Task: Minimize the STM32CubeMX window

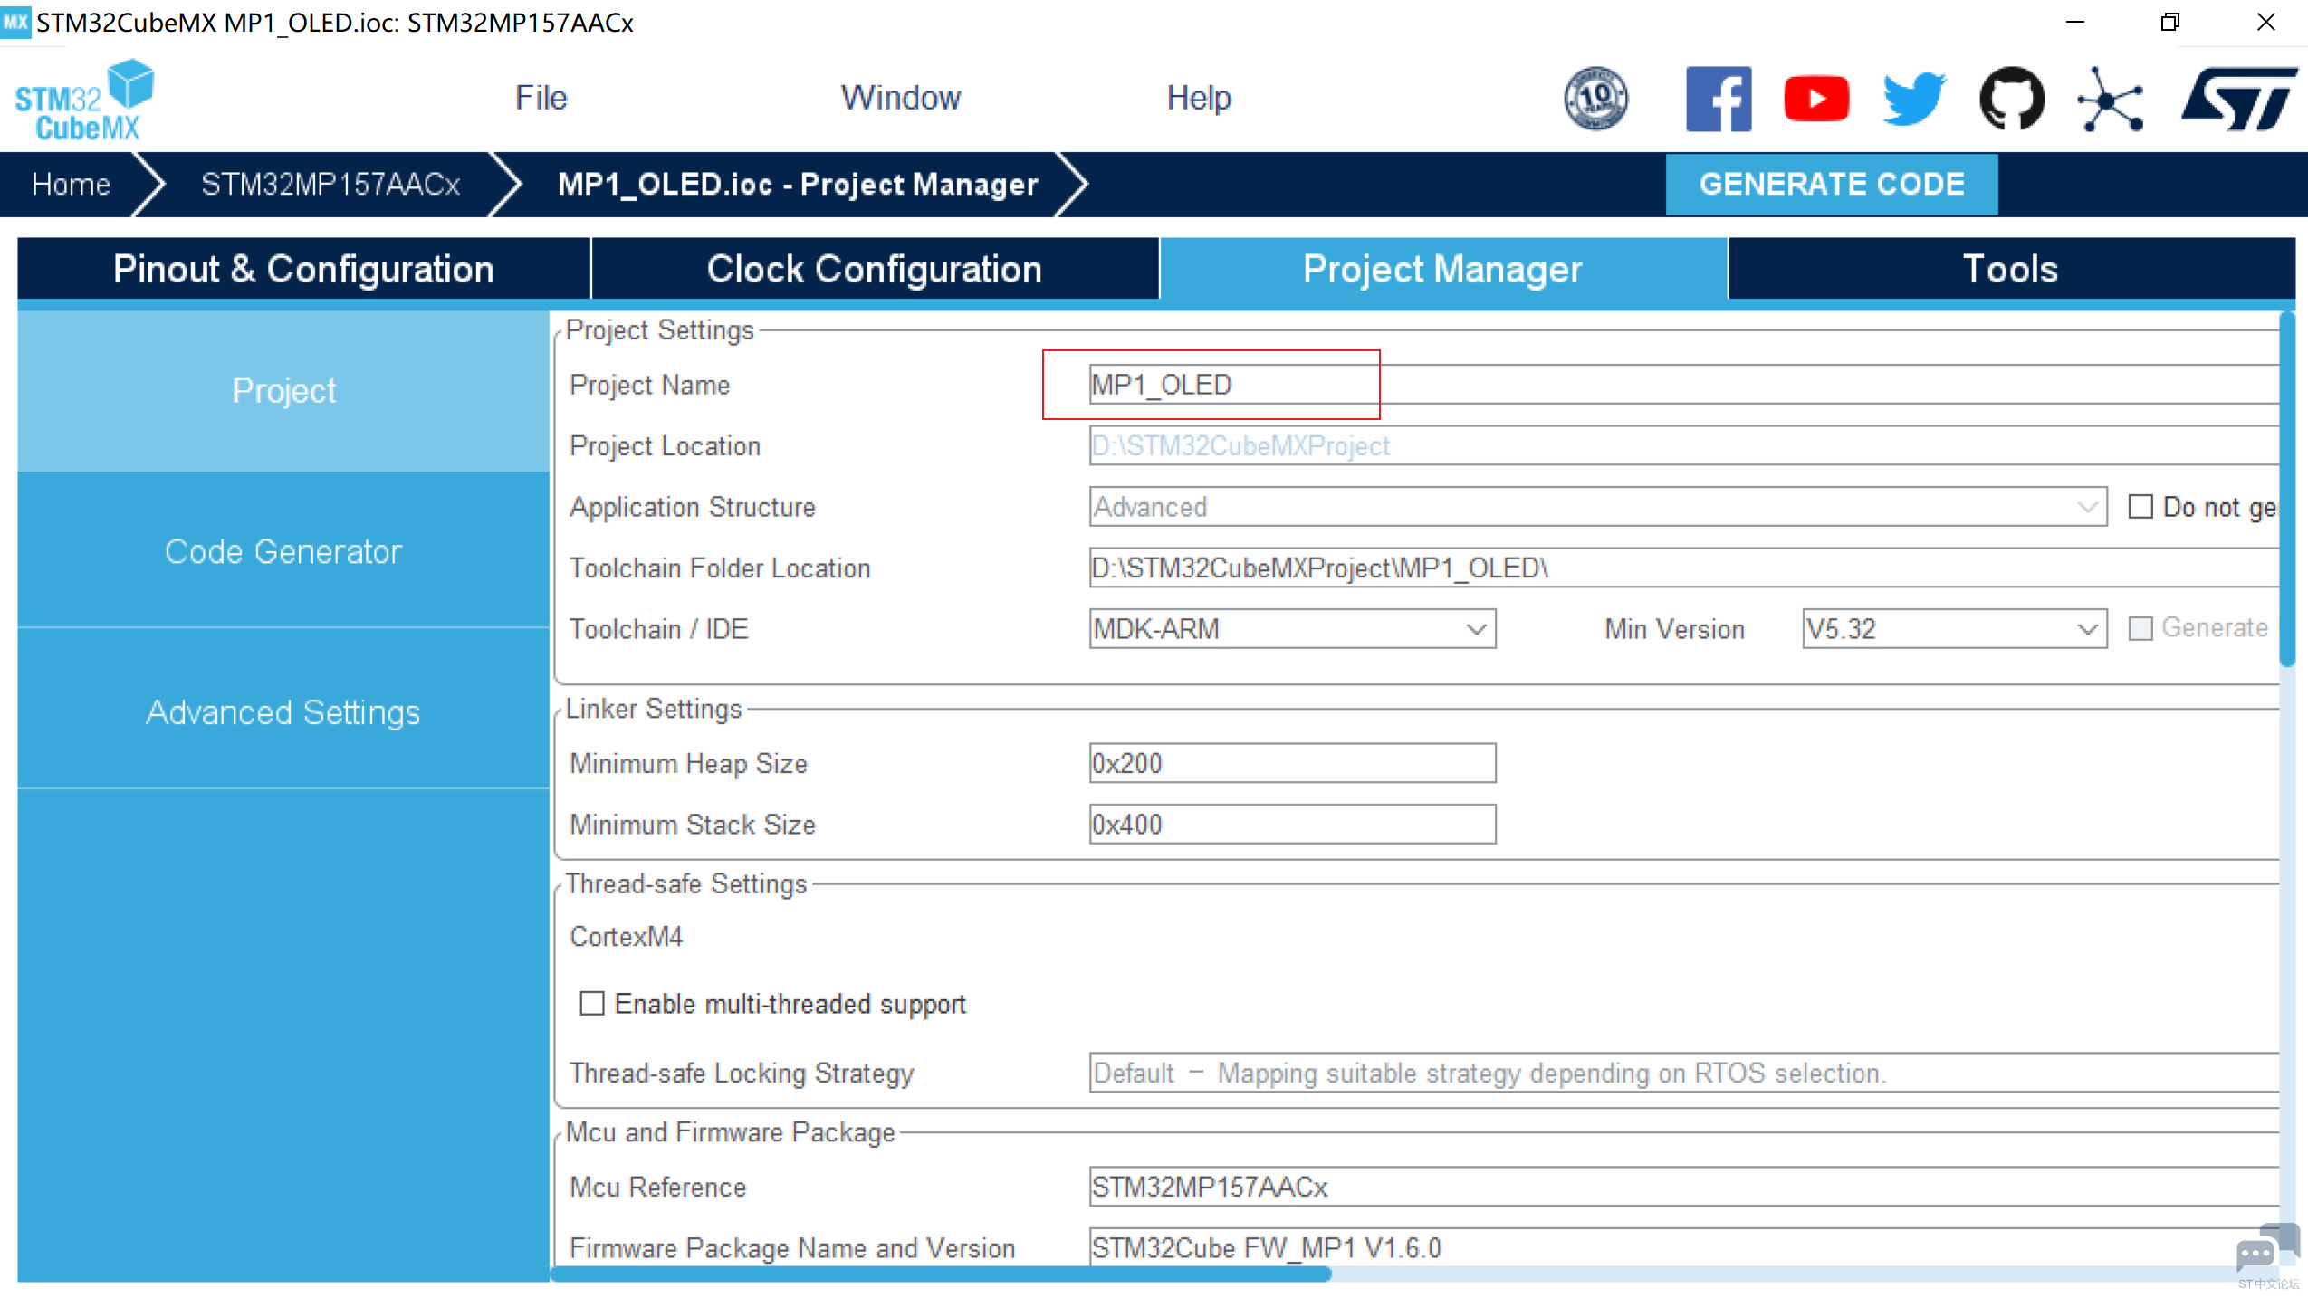Action: (2075, 22)
